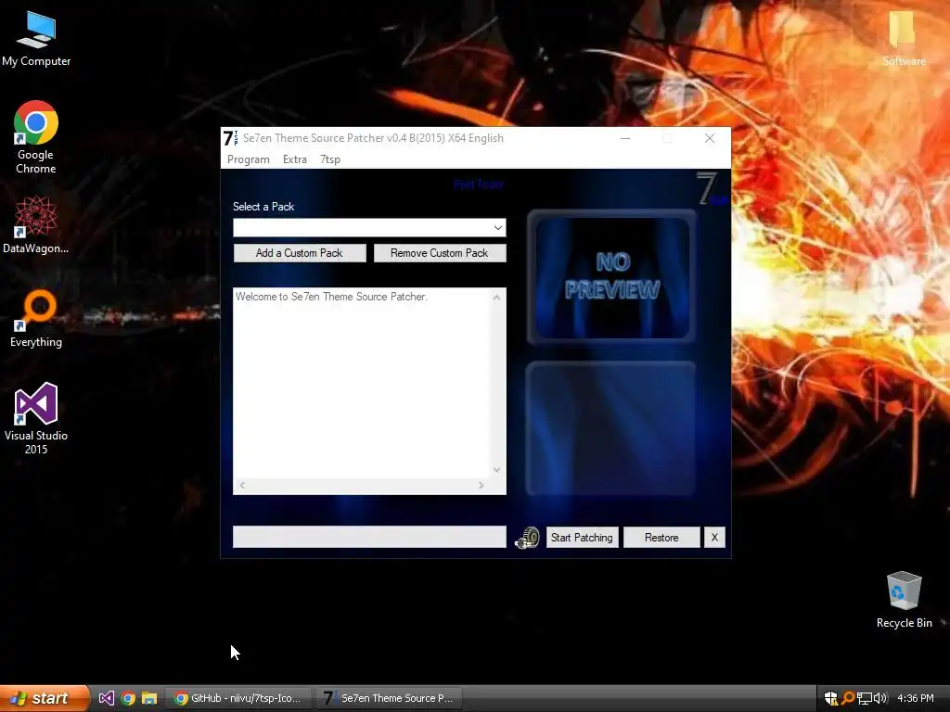This screenshot has height=712, width=950.
Task: Click the NO PREVIEW thumbnail
Action: tap(612, 276)
